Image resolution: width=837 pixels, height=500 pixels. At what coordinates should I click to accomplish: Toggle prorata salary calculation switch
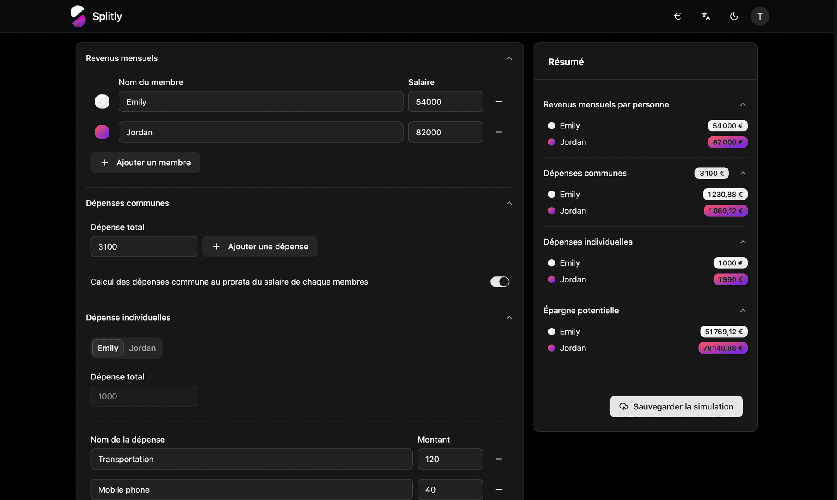[x=500, y=282]
